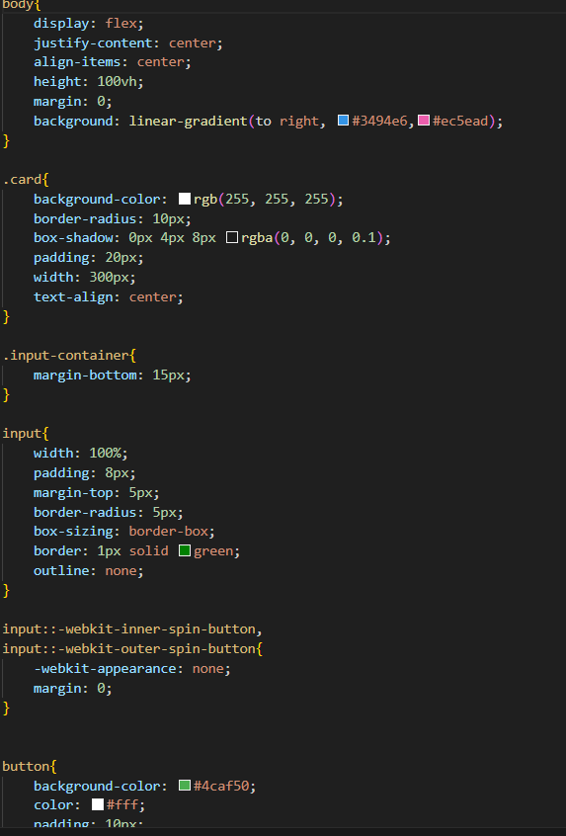Open the pink #ec5ead color swatch
Screen dimensions: 566x836
[x=424, y=121]
